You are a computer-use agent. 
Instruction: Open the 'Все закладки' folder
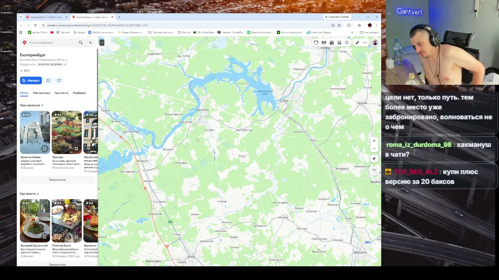[x=369, y=32]
